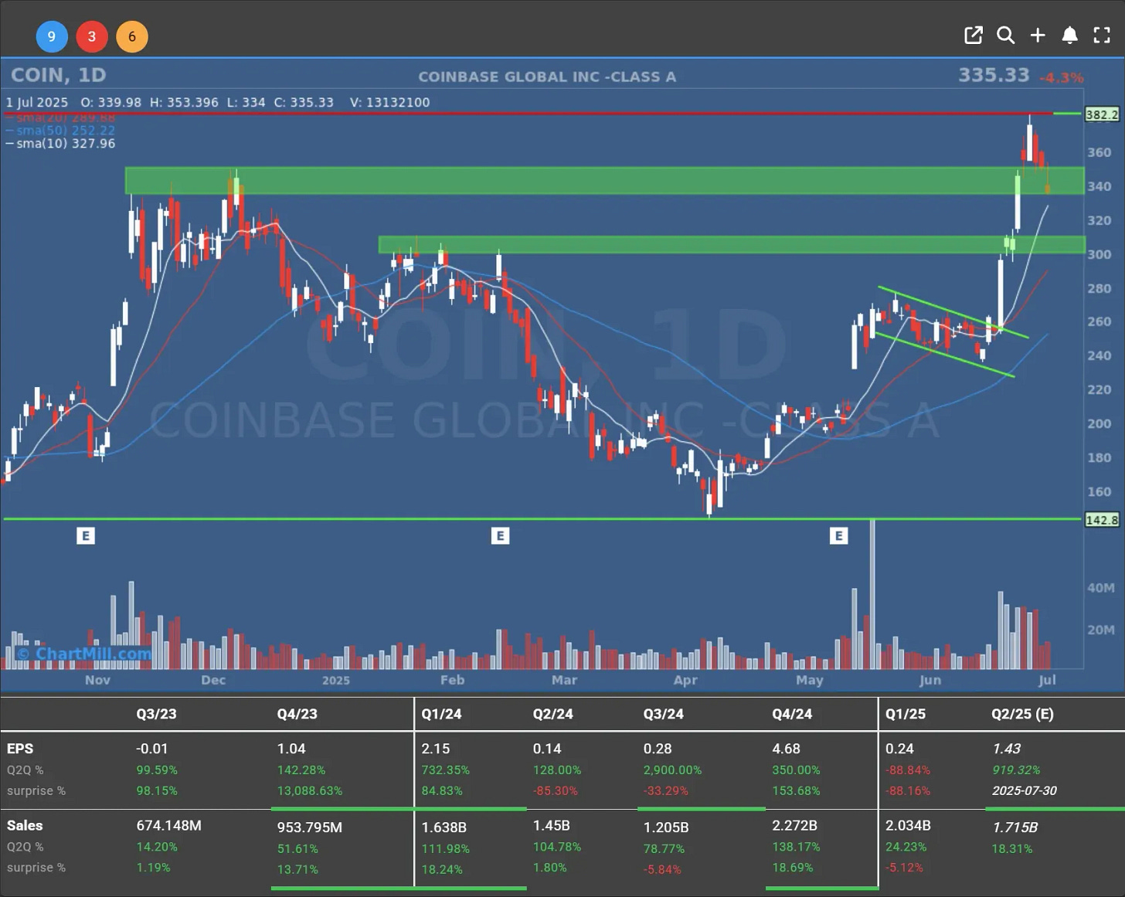Select the Q2/25 (E) column header
This screenshot has height=897, width=1125.
click(x=1022, y=714)
